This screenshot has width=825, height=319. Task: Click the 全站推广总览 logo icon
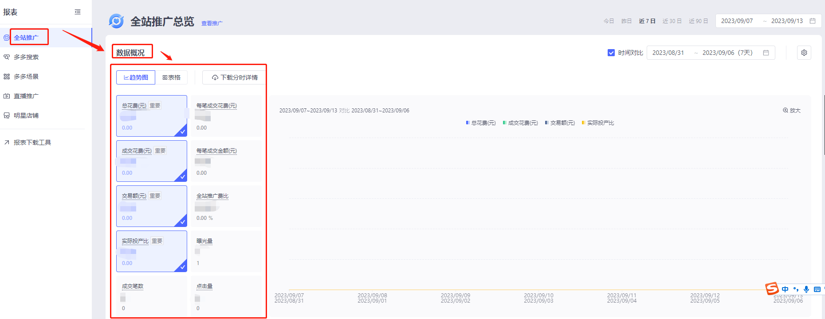(116, 21)
